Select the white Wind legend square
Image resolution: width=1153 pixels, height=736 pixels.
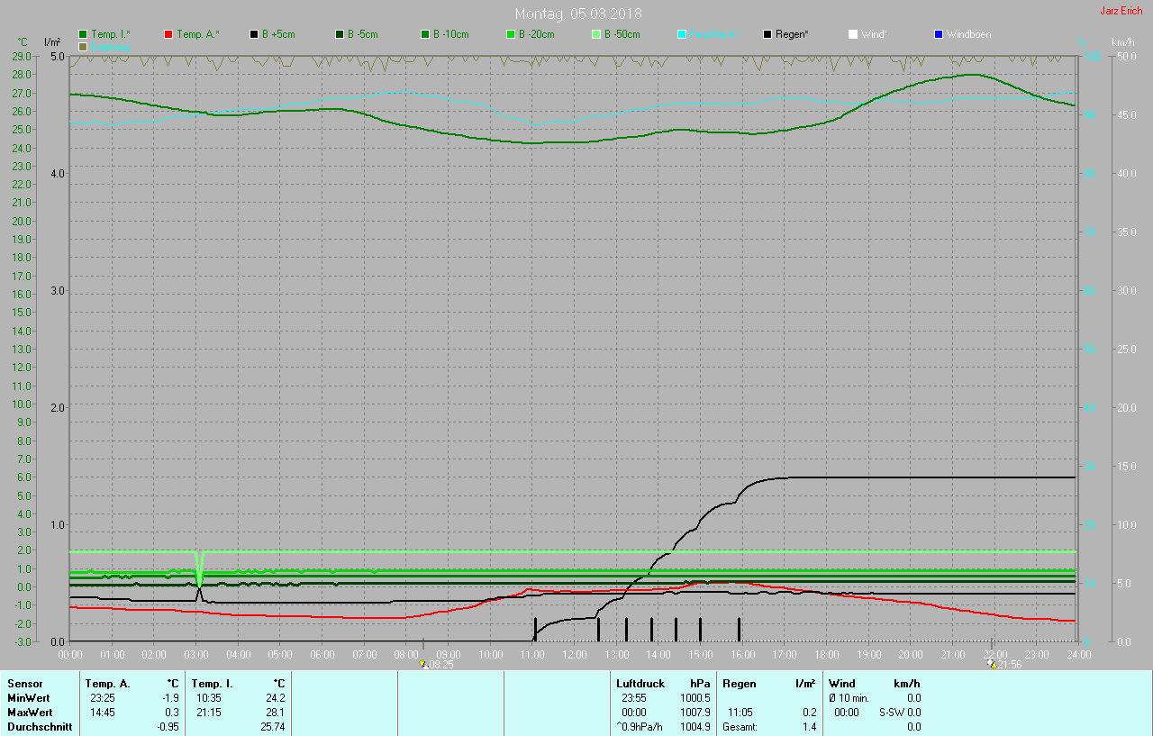[853, 34]
